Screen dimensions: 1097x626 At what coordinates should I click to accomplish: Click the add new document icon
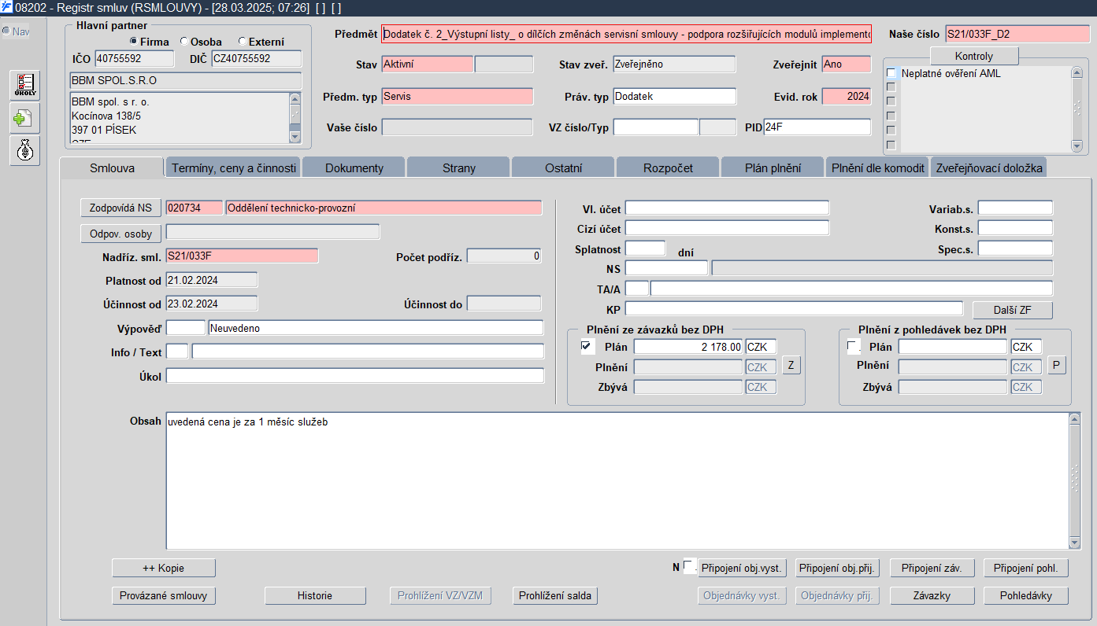coord(25,118)
